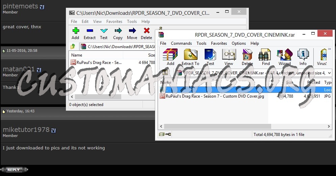Screen dimensions: 336x176
Task: Maximize the WinRAR window
Action: coord(313,34)
